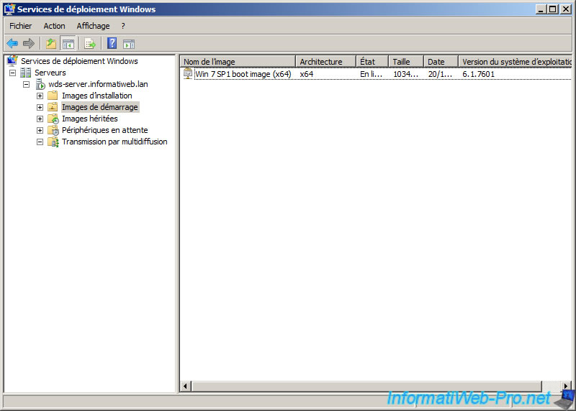This screenshot has width=576, height=411.
Task: Click the Transmission par multidiffusion folder icon
Action: tap(53, 142)
